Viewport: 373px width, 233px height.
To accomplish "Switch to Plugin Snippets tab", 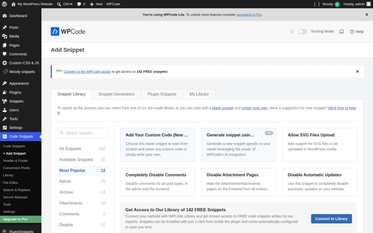I will 162,94.
